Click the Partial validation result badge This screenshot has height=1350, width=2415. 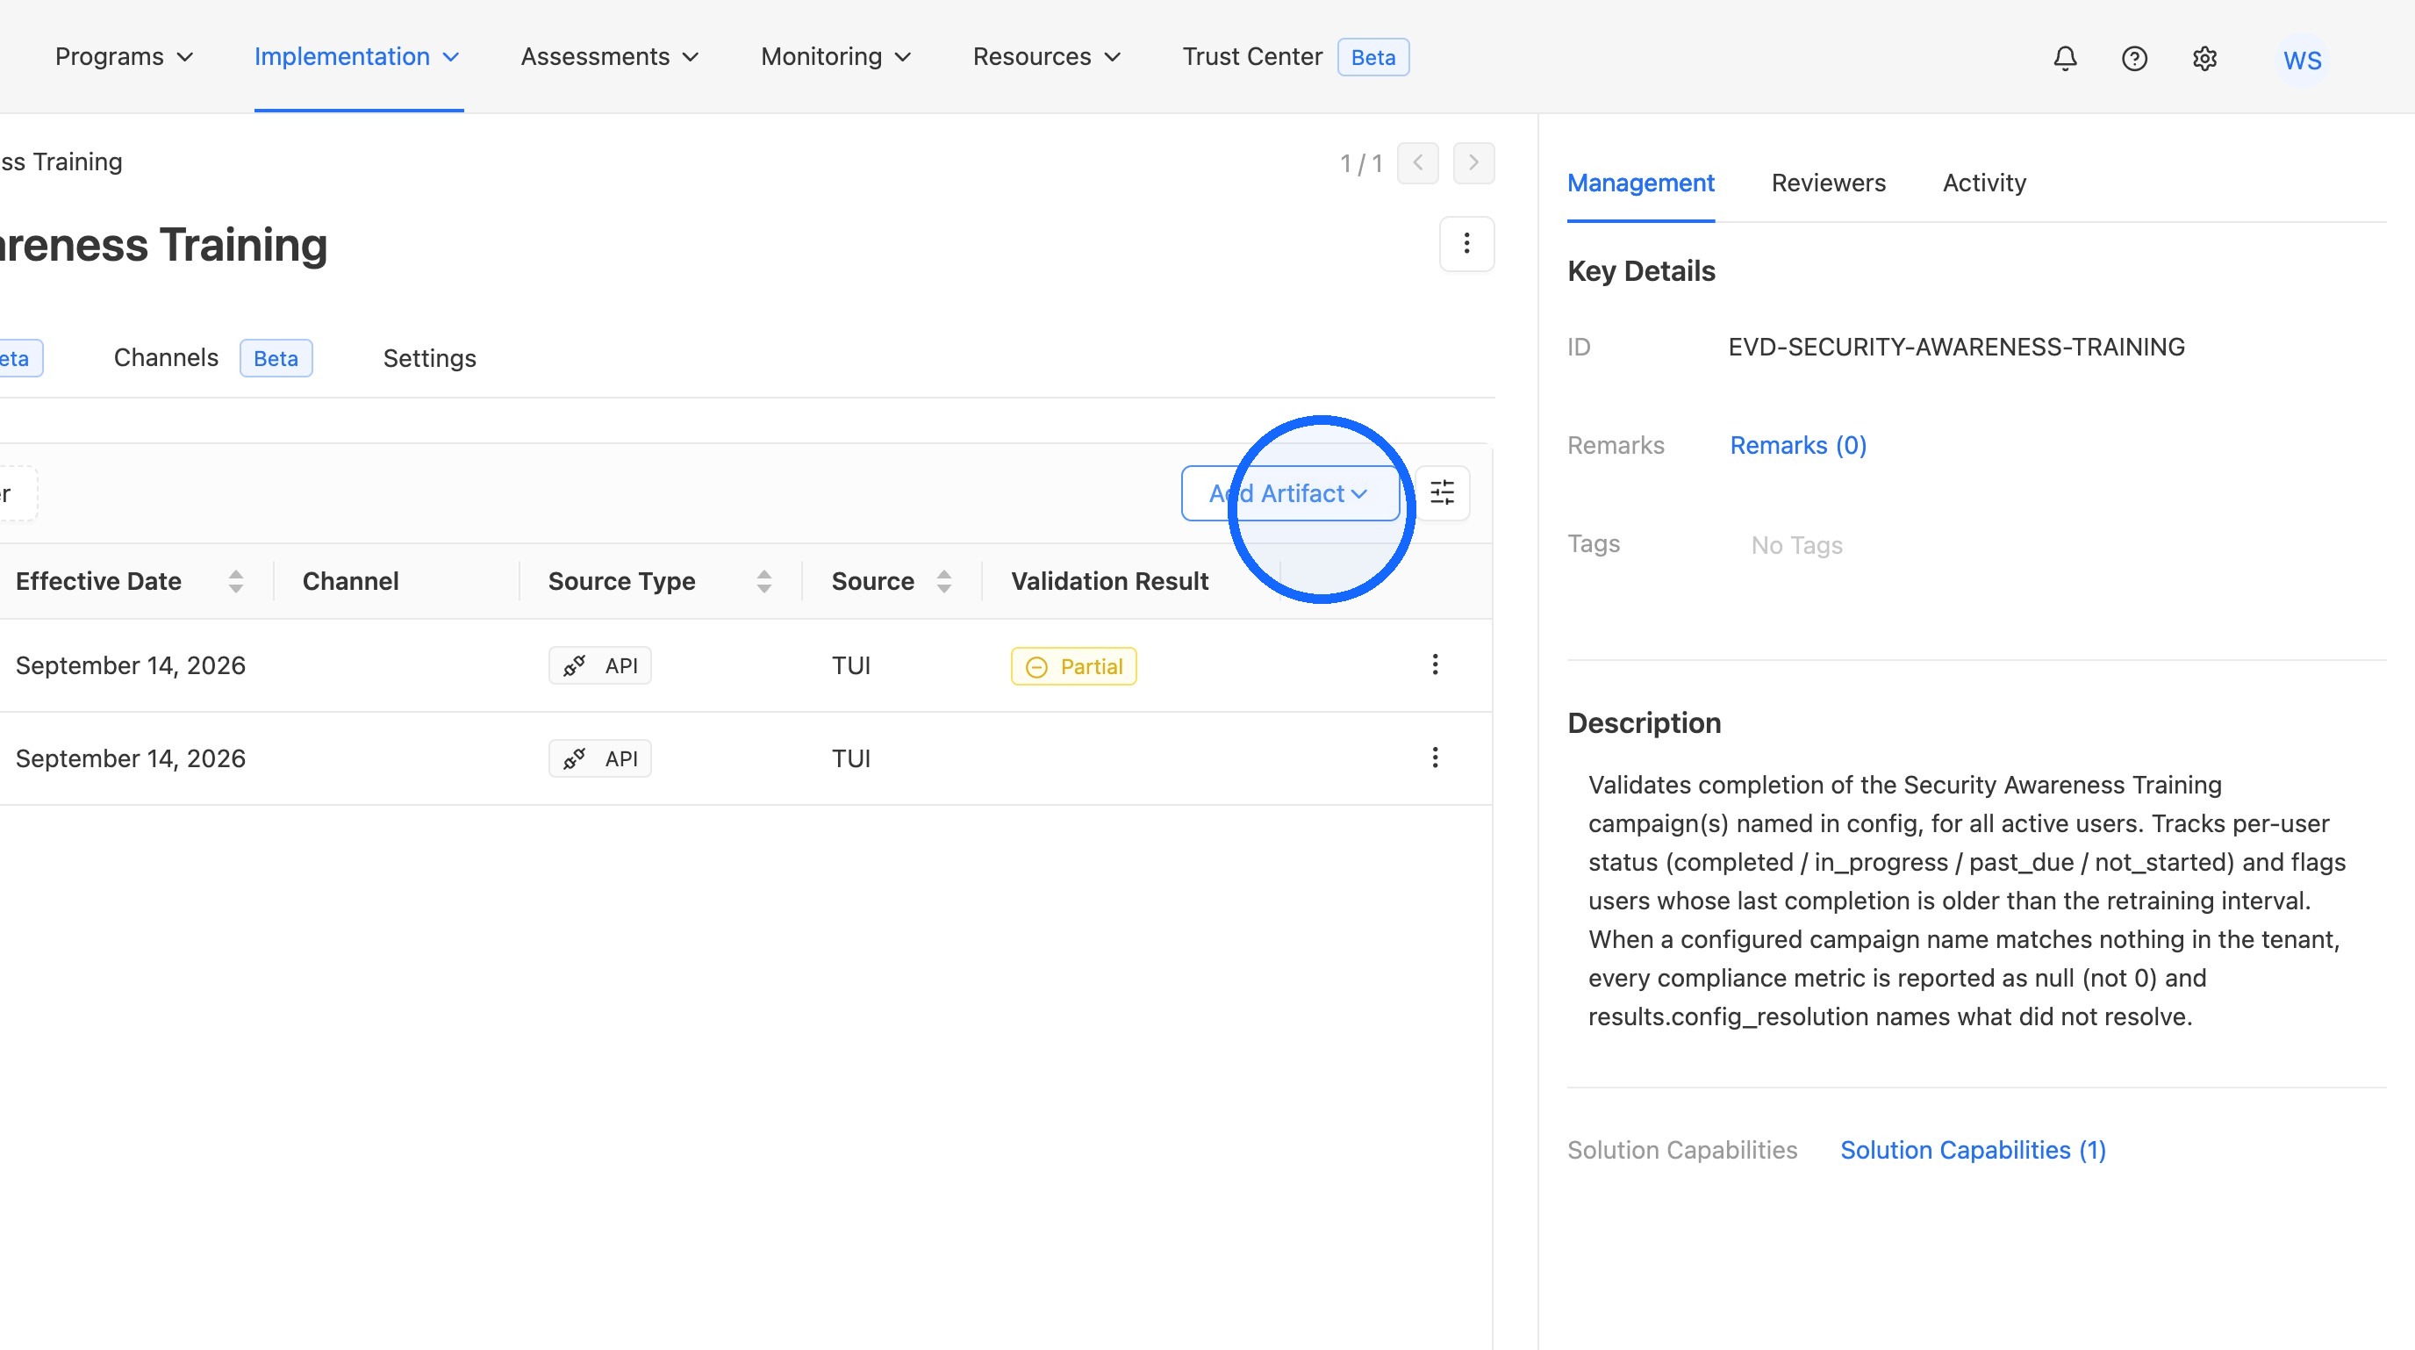coord(1073,666)
